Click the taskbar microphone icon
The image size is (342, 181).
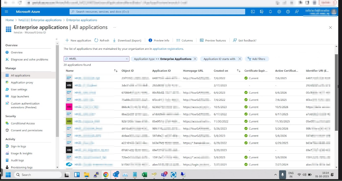pos(282,175)
